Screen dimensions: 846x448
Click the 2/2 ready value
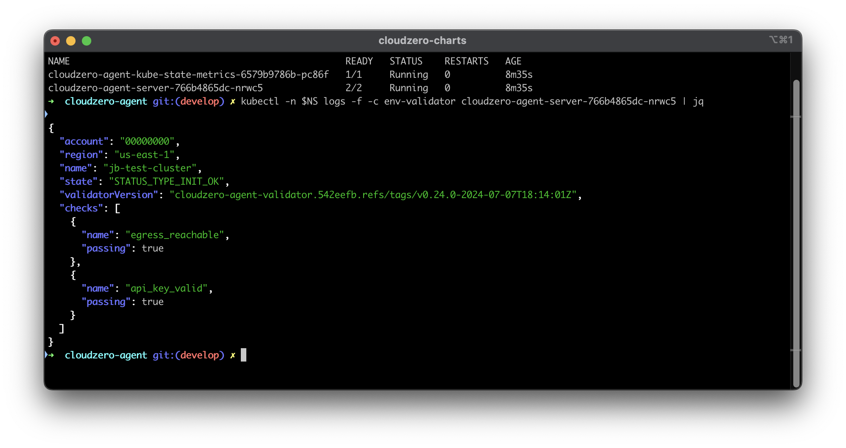(353, 88)
